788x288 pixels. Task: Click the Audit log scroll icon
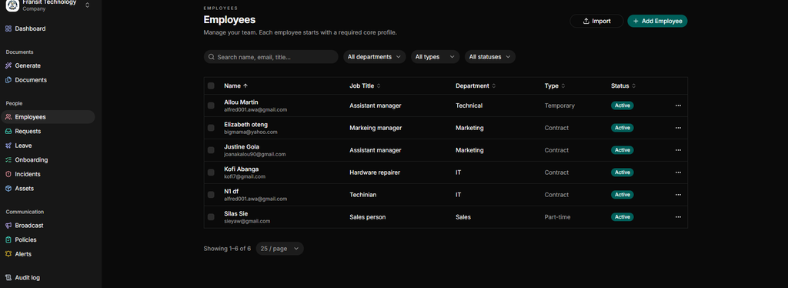point(8,277)
